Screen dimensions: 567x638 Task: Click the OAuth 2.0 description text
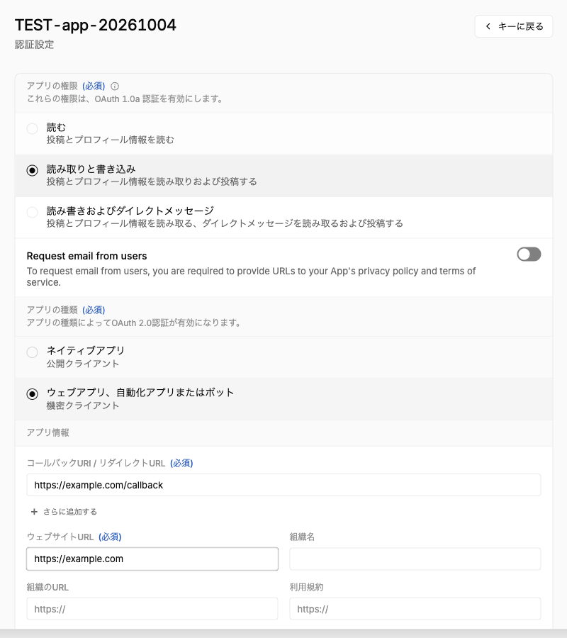(135, 323)
